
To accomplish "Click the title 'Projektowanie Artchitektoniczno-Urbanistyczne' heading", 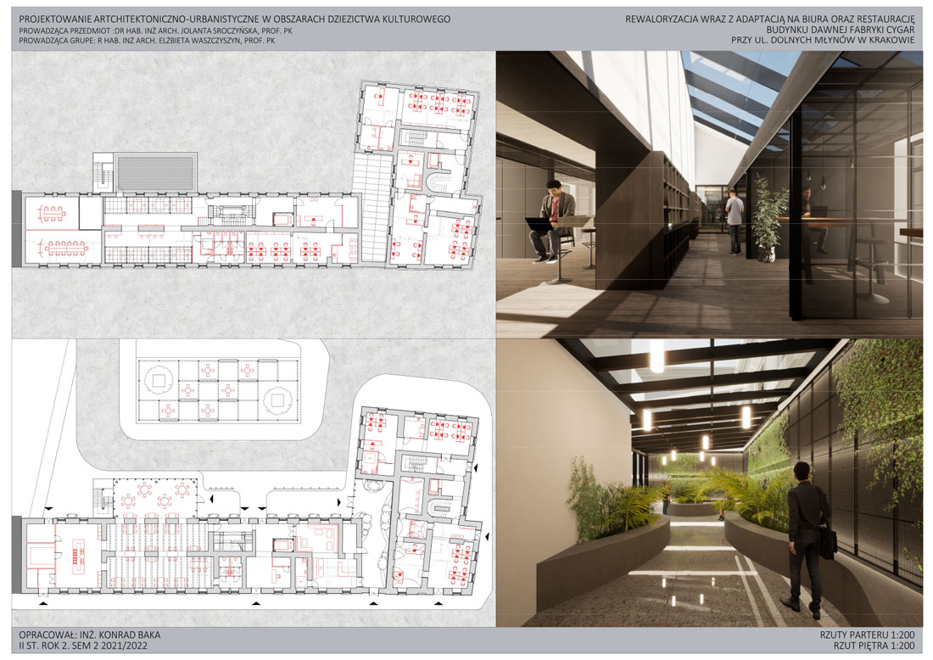I will pyautogui.click(x=234, y=18).
